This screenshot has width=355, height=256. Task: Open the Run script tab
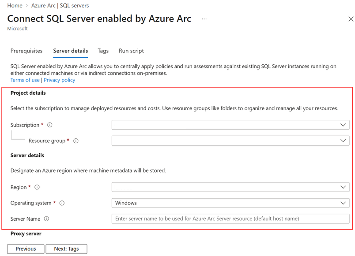pos(131,51)
